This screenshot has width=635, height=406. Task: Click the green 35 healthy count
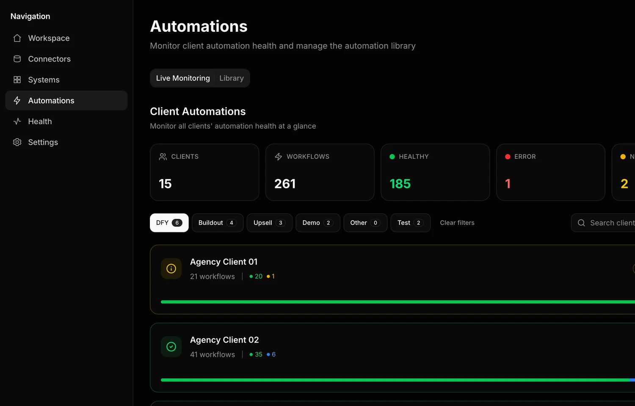[256, 354]
